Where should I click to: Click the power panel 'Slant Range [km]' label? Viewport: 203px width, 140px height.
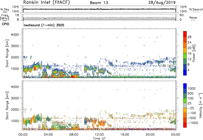point(7,53)
